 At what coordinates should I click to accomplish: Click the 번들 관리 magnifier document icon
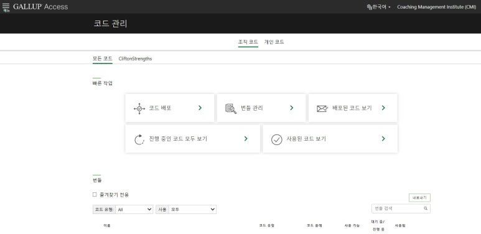tap(231, 108)
